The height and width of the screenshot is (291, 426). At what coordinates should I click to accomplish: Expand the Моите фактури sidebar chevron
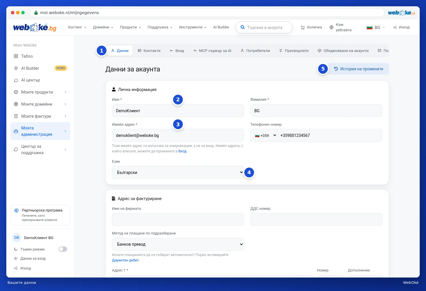click(x=65, y=116)
